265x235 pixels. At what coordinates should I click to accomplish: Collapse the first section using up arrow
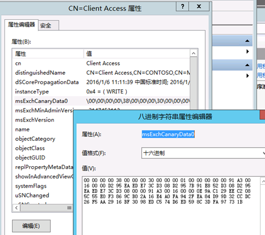(247, 41)
